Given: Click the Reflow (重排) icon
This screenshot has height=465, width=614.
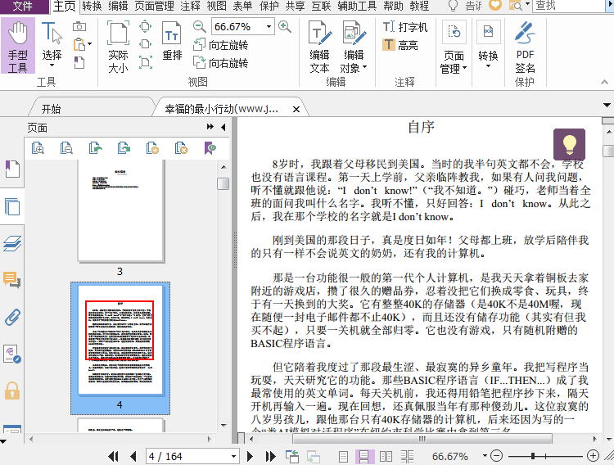Looking at the screenshot, I should [x=172, y=42].
